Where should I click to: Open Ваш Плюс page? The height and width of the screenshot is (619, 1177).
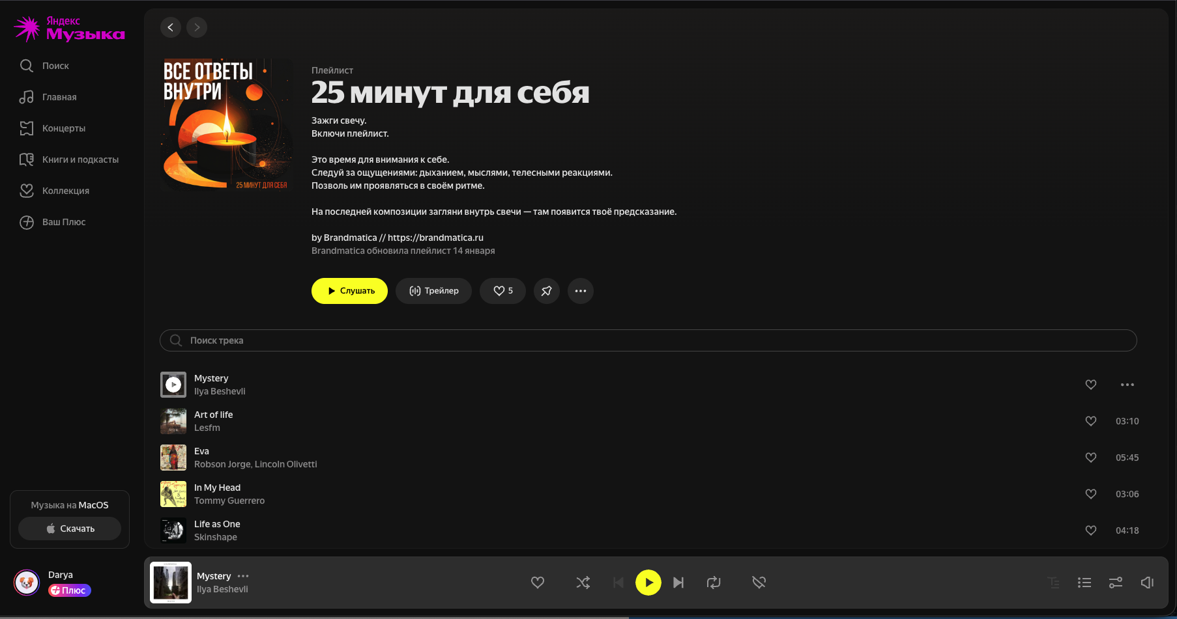63,222
